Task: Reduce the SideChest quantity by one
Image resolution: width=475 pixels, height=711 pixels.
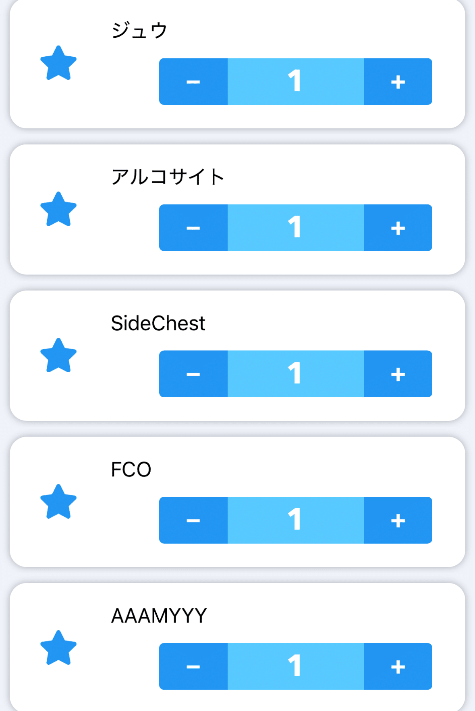Action: click(x=193, y=374)
